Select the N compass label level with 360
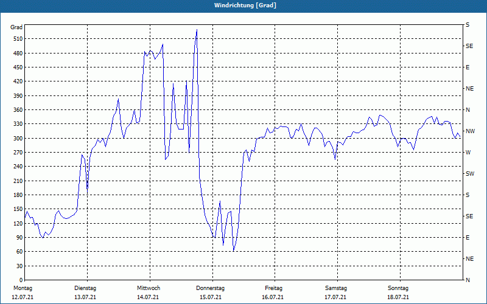Screen dimensions: 487x304 (x=468, y=110)
